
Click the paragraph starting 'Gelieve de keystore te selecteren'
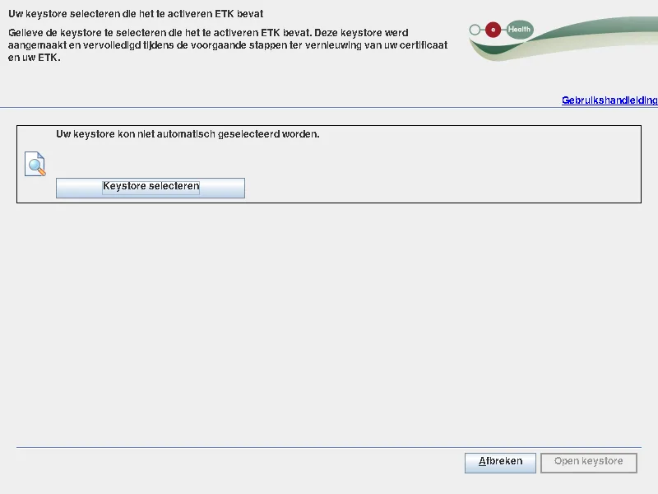click(228, 45)
